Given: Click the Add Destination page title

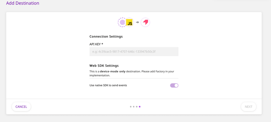Looking at the screenshot, I should tap(23, 3).
